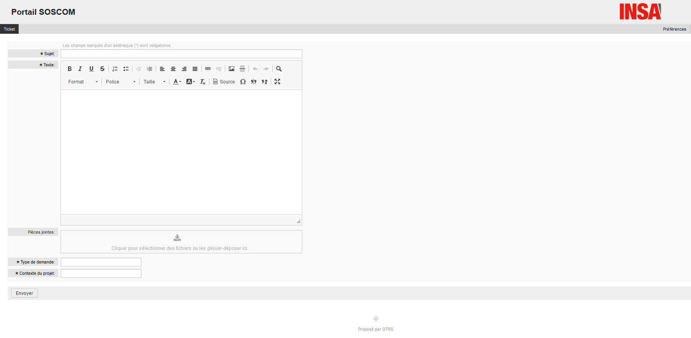691x338 pixels.
Task: Focus the Sujet input field
Action: point(181,54)
